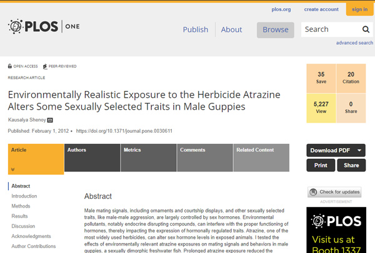
Task: Open the Publish menu
Action: (195, 29)
